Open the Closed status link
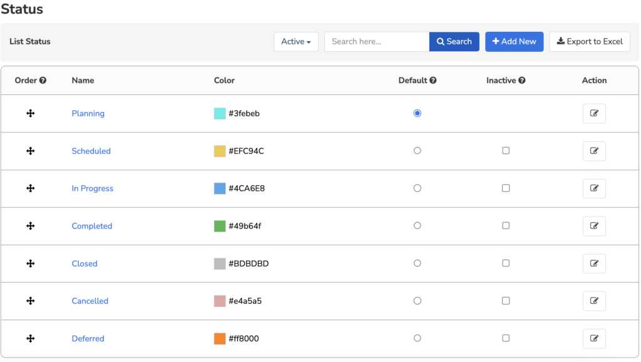 tap(85, 264)
